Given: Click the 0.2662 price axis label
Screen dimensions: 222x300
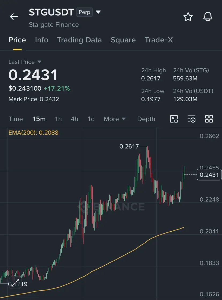Looking at the screenshot, I should tap(209, 136).
